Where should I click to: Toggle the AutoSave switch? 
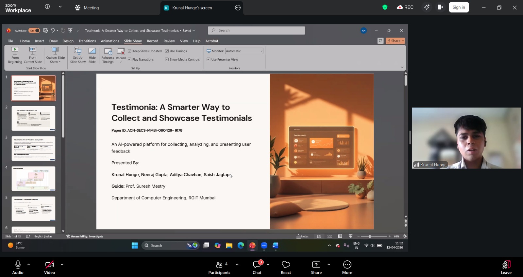coord(34,31)
